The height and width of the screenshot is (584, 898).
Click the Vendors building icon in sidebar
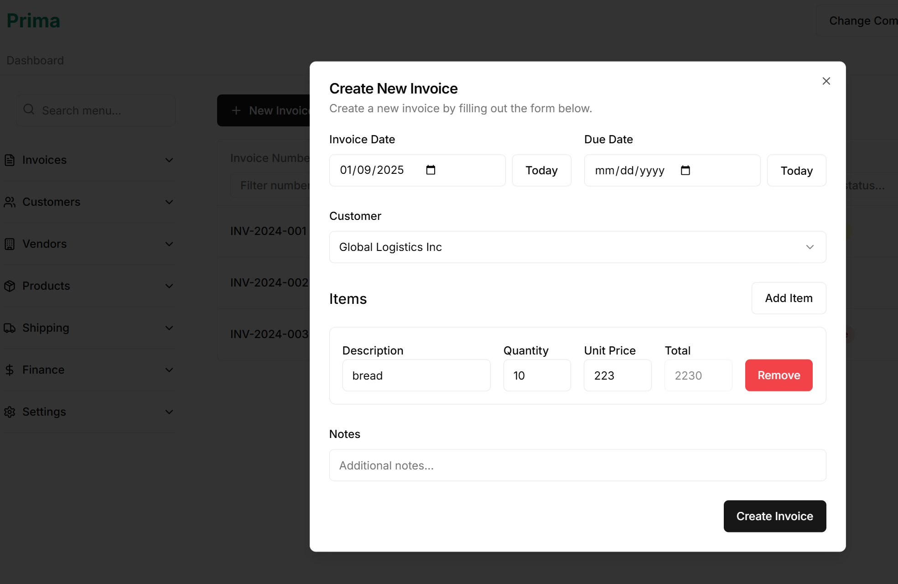point(10,244)
